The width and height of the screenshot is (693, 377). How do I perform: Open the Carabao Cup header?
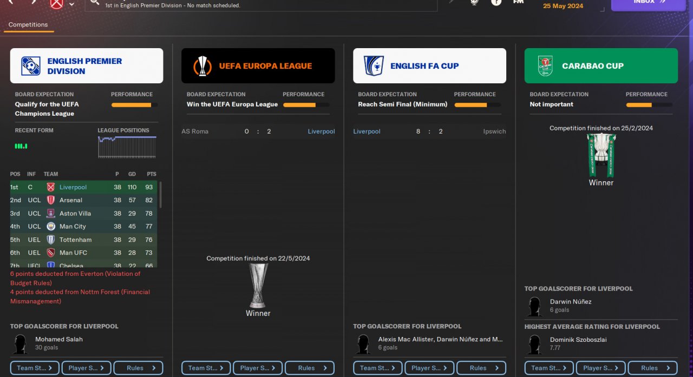[x=601, y=66]
